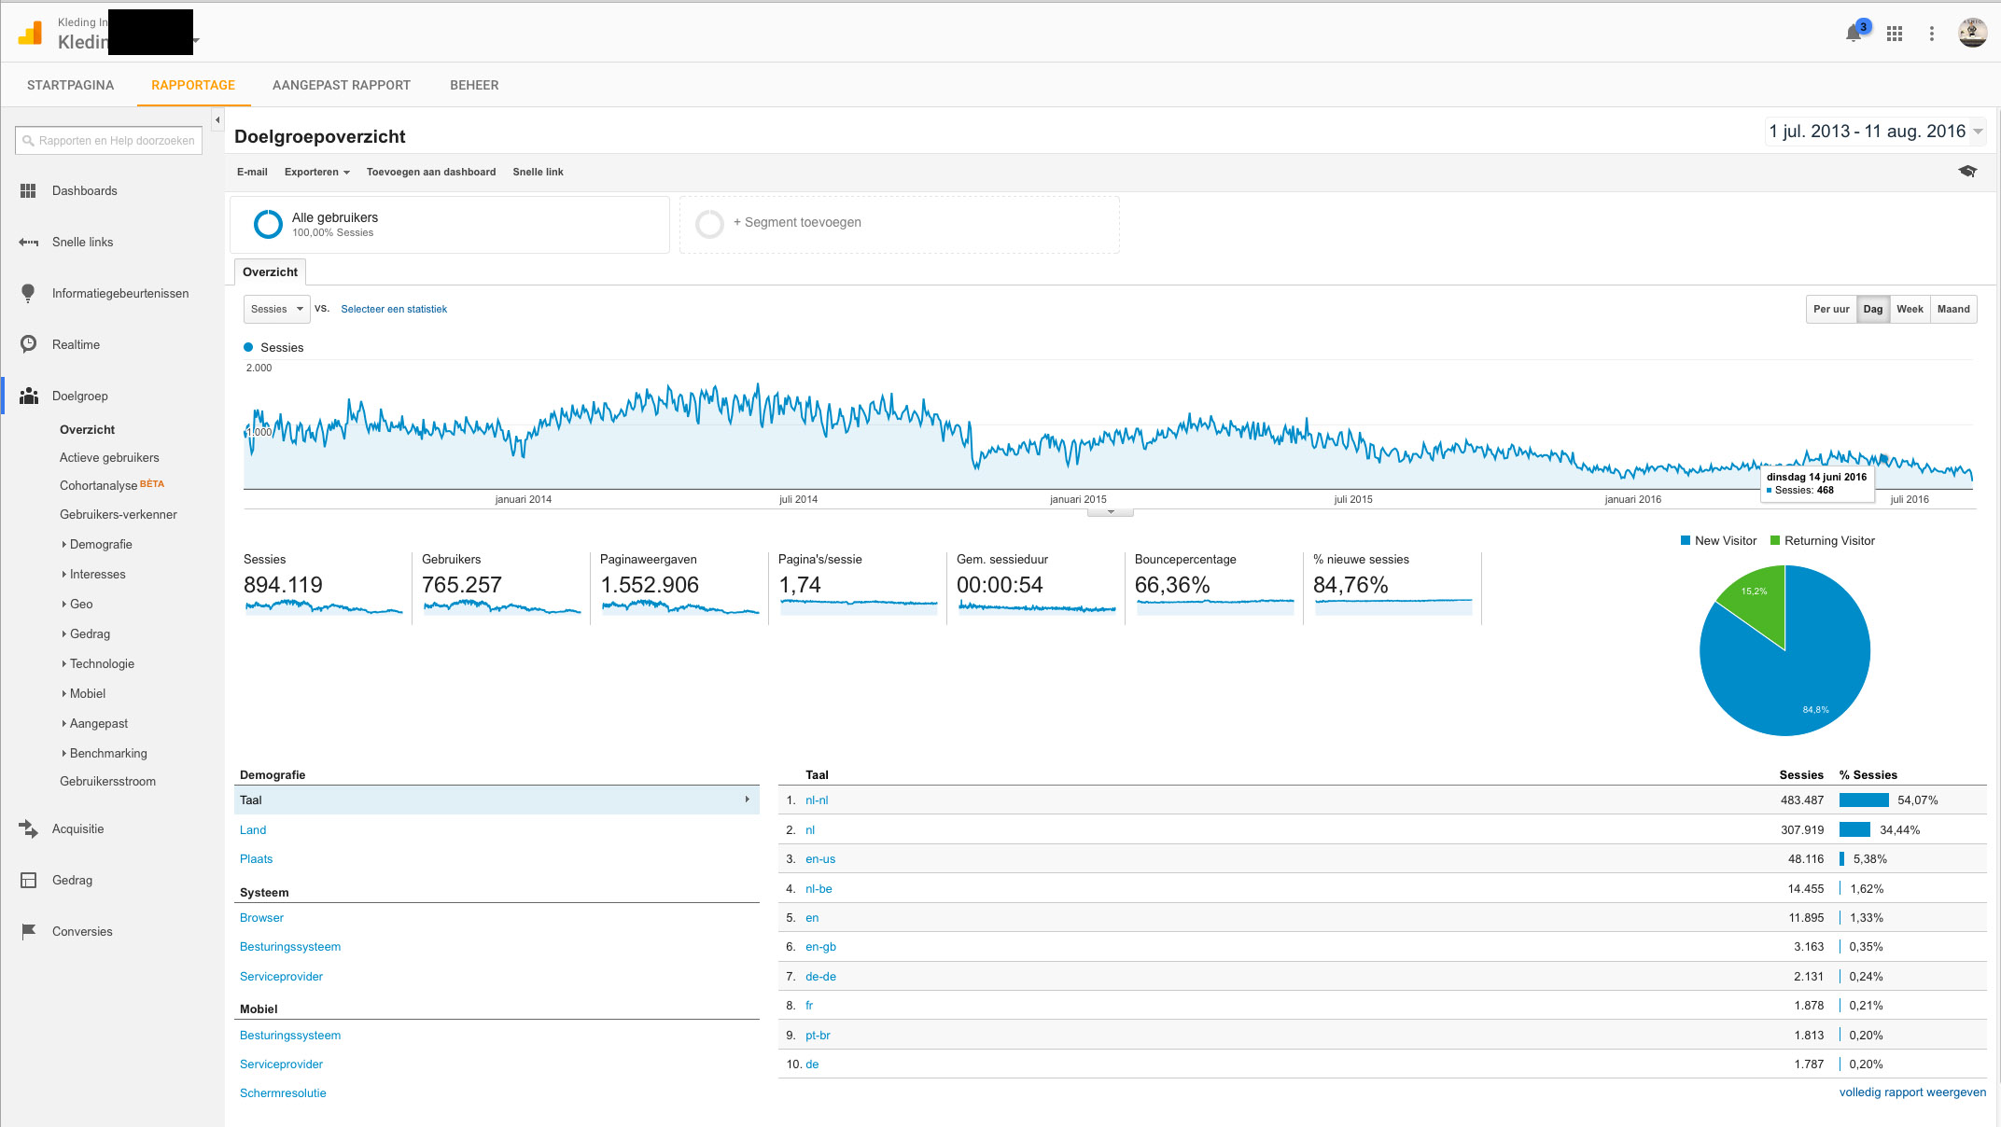Click the search magnifier icon

[28, 141]
